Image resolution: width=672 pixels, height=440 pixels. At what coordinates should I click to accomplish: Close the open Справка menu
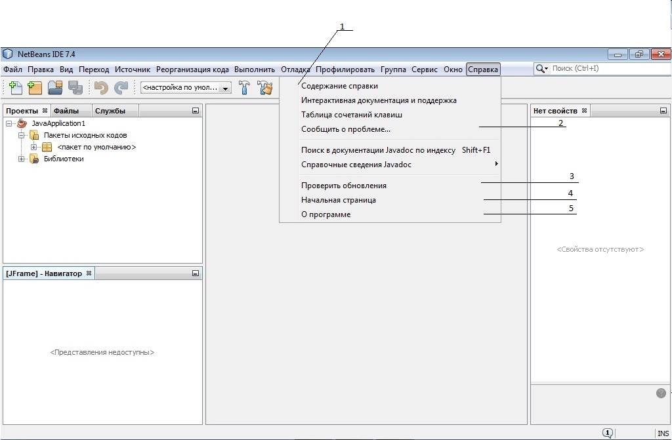(483, 70)
